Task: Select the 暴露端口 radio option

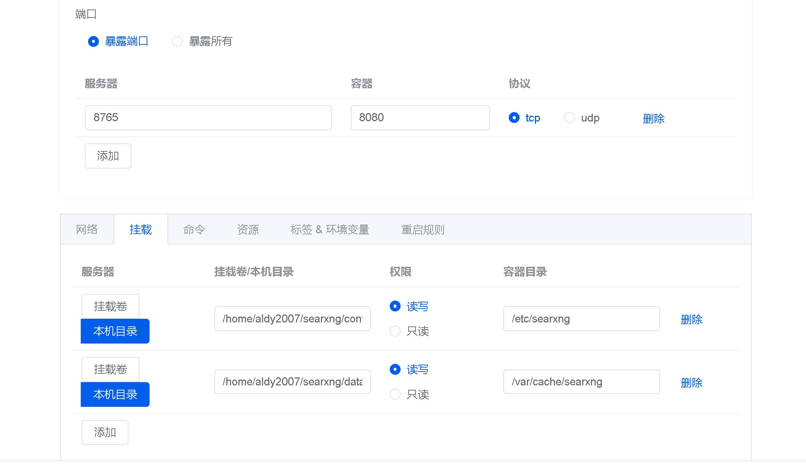Action: coord(94,41)
